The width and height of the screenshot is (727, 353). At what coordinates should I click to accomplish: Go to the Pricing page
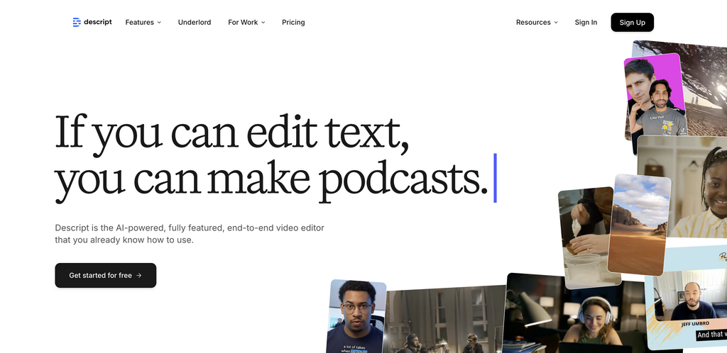pyautogui.click(x=293, y=22)
